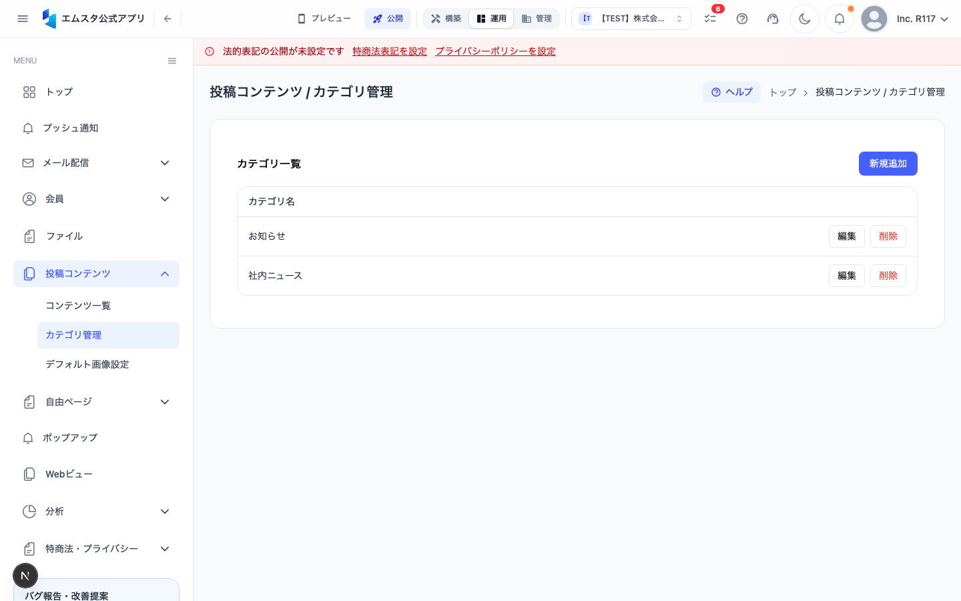Click the ヘルプ button near the breadcrumb
Viewport: 961px width, 601px height.
[x=731, y=92]
